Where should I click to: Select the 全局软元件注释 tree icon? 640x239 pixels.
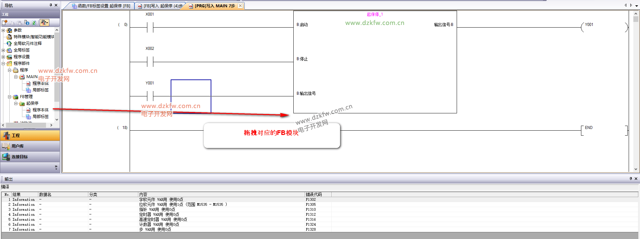pos(9,44)
